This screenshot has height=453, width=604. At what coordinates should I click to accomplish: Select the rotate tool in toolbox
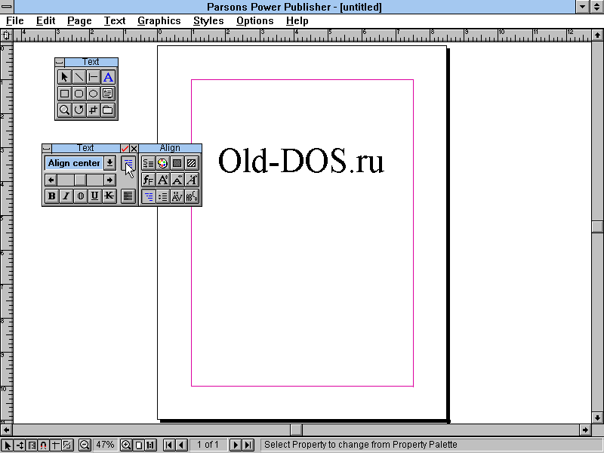click(79, 110)
